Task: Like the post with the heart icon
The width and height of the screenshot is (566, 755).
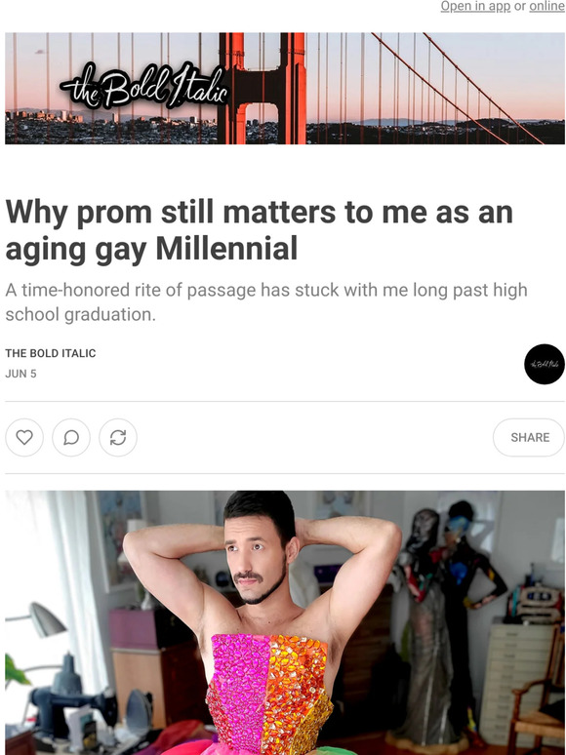Action: coord(24,437)
